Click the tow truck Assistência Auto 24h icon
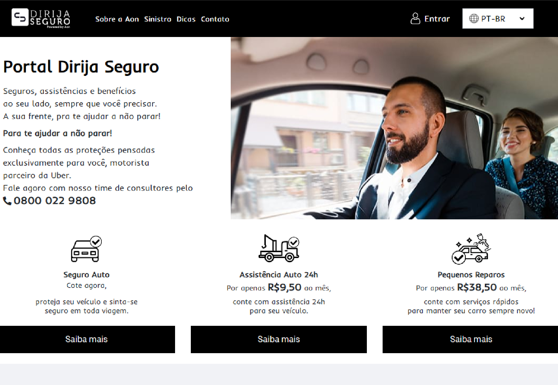This screenshot has width=558, height=385. 279,248
